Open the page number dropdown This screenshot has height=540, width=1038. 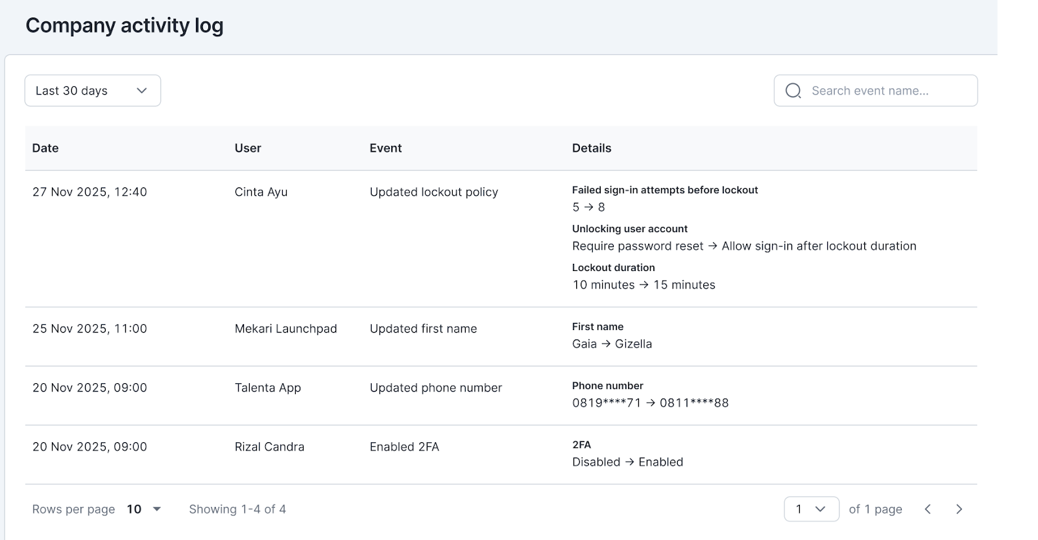[x=811, y=510]
